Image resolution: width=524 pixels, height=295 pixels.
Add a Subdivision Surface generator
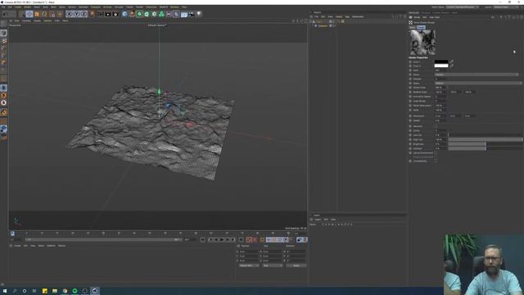139,14
